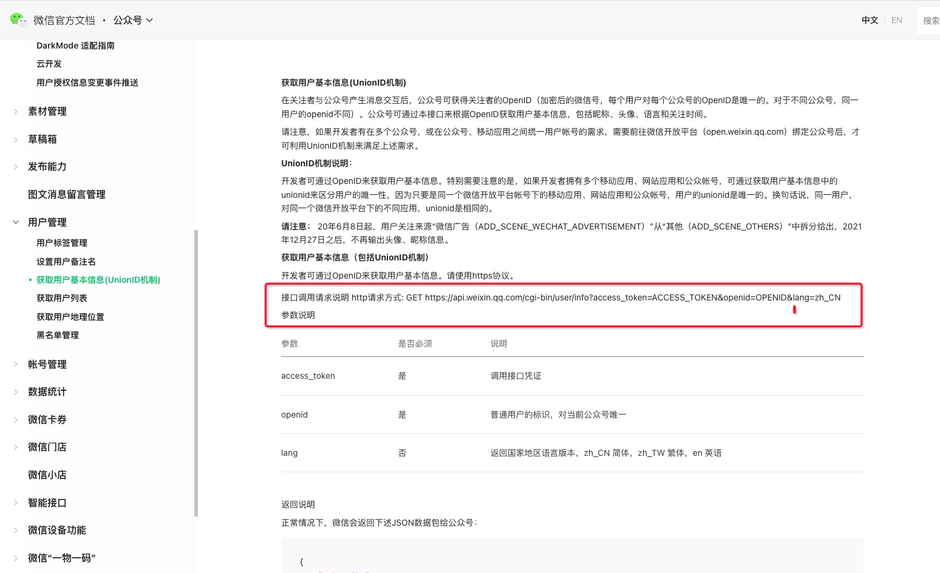Click 调用接口凭证 description cell
The height and width of the screenshot is (573, 940).
tap(516, 376)
